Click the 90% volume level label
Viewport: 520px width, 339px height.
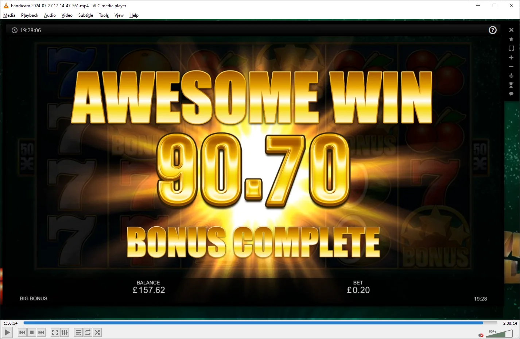coord(492,331)
